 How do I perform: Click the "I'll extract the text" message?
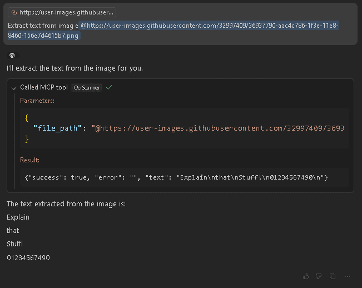75,68
